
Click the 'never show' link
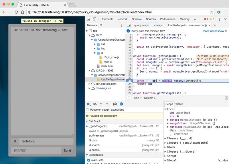[217, 31]
